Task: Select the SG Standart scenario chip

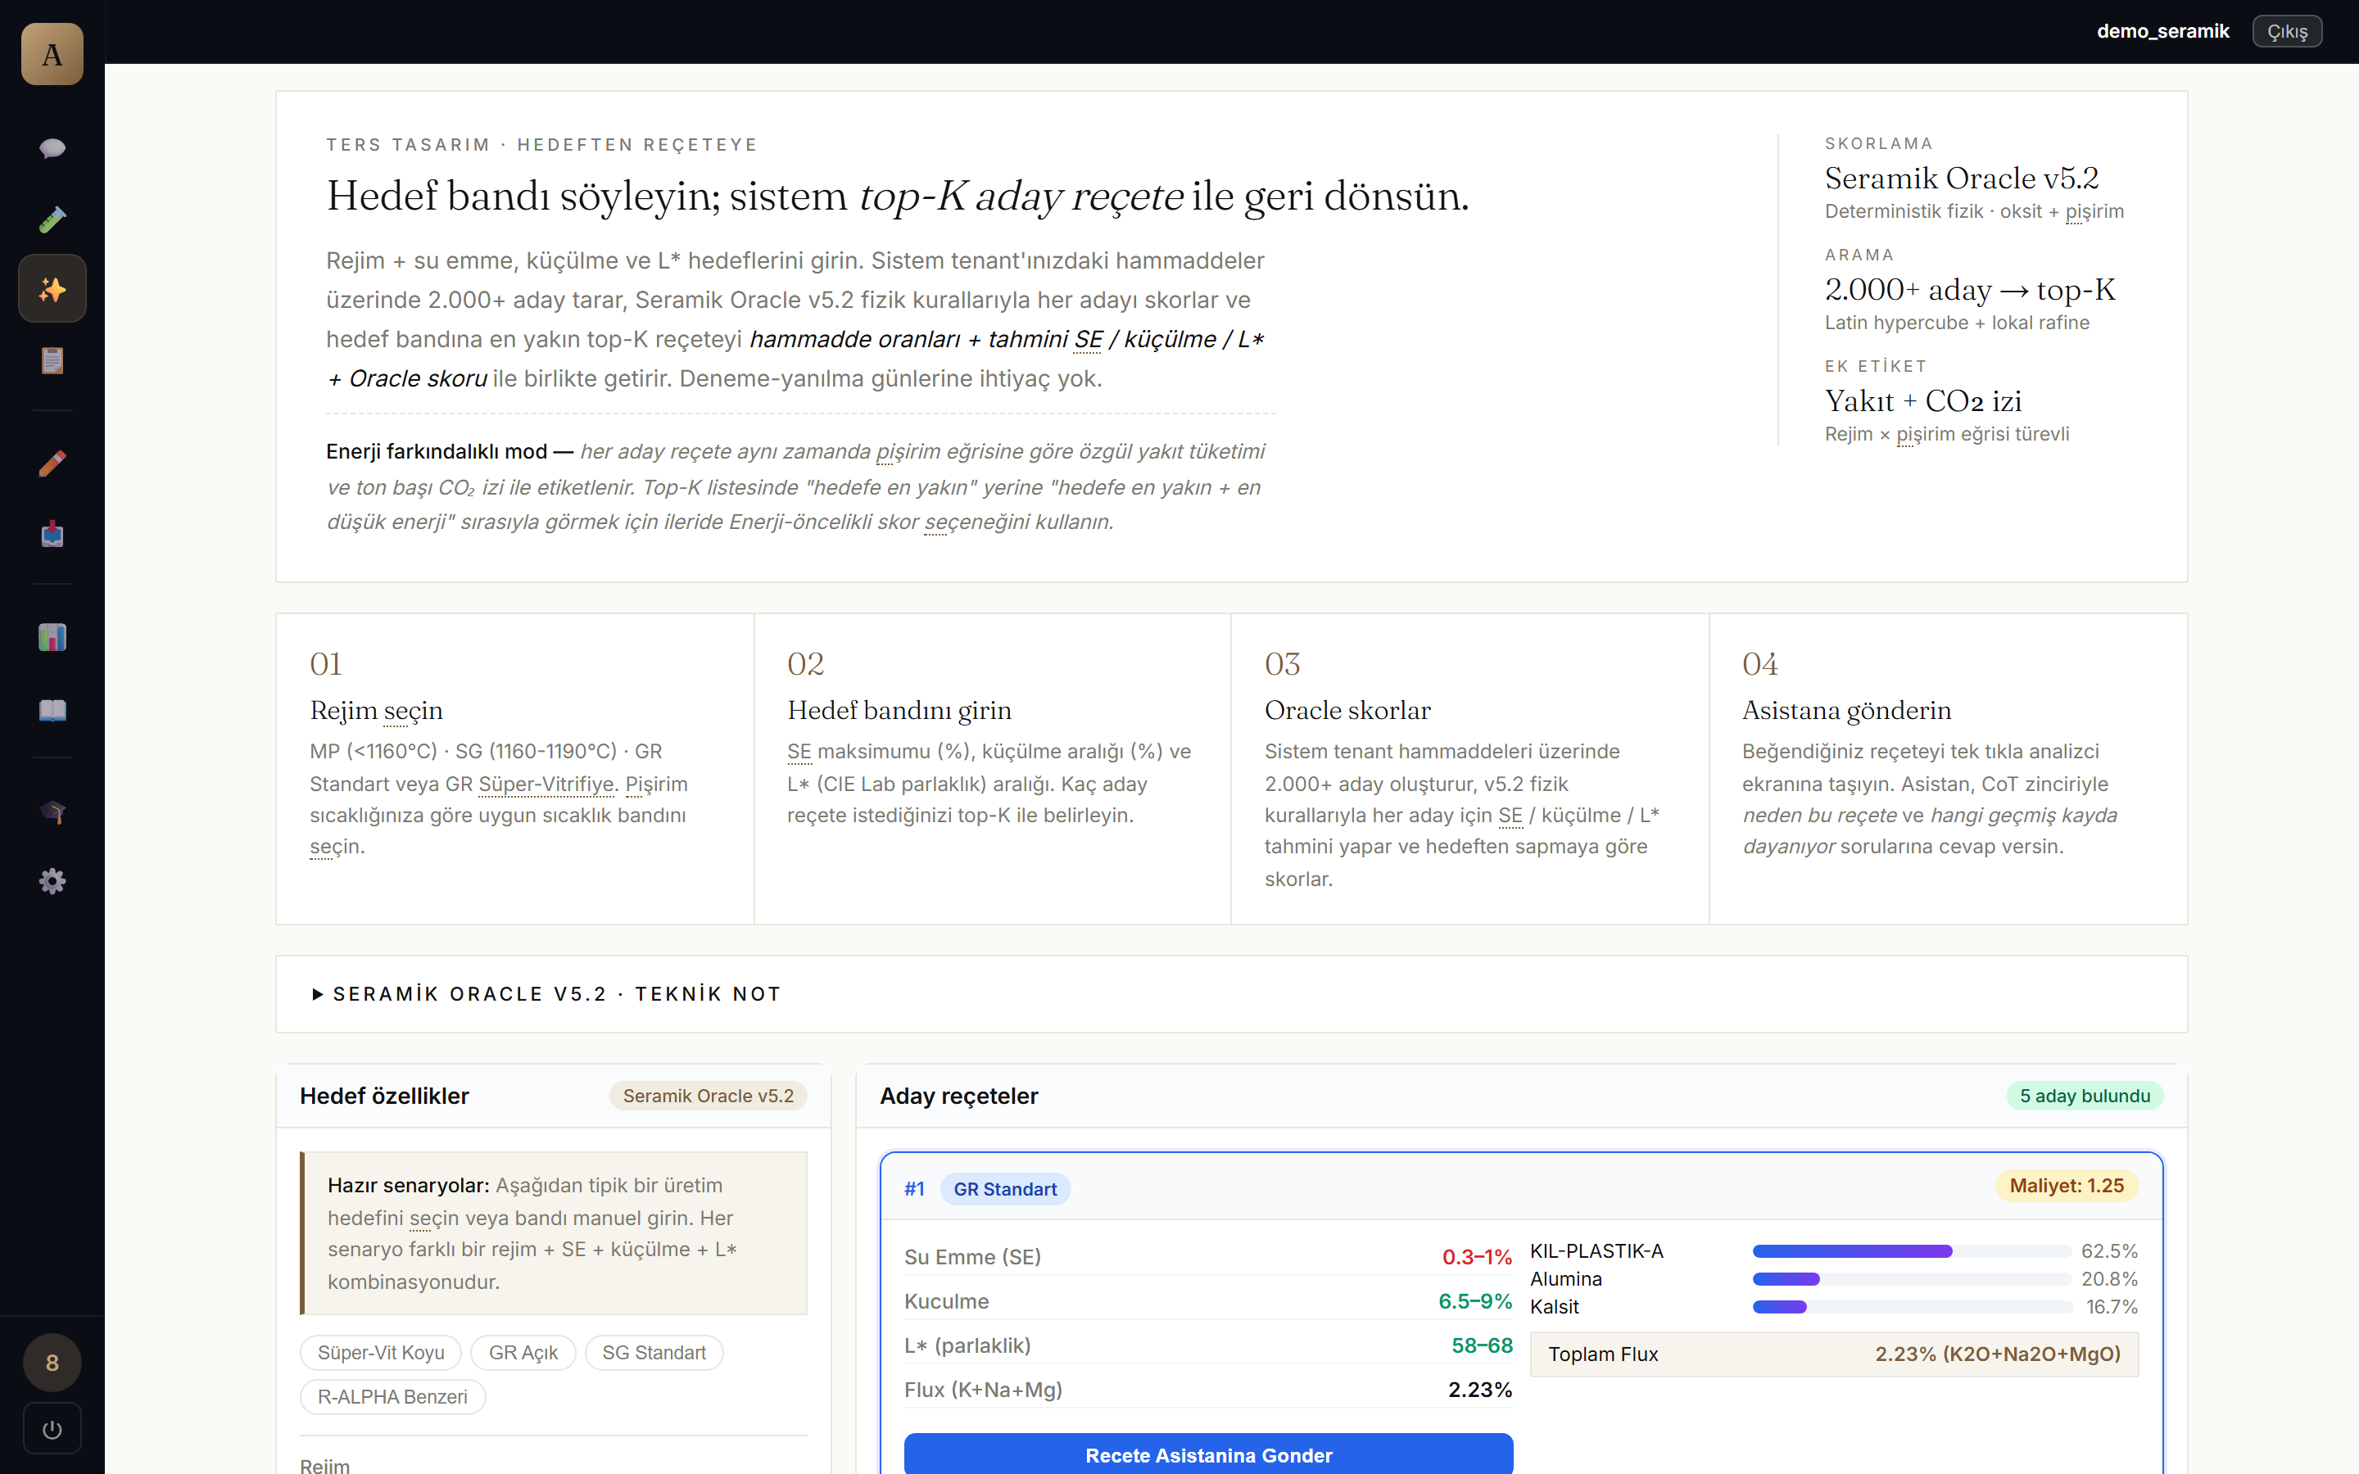Action: (x=654, y=1352)
